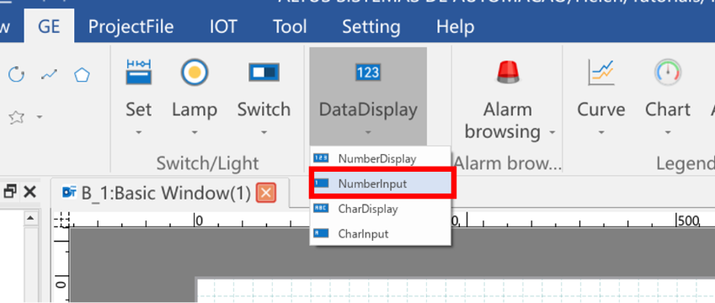Click the Alarm browsing siren icon
Viewport: 715px width, 303px height.
[x=508, y=72]
